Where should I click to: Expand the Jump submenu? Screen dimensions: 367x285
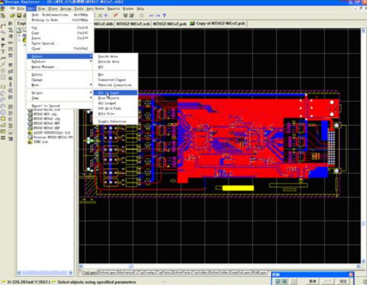(x=35, y=98)
